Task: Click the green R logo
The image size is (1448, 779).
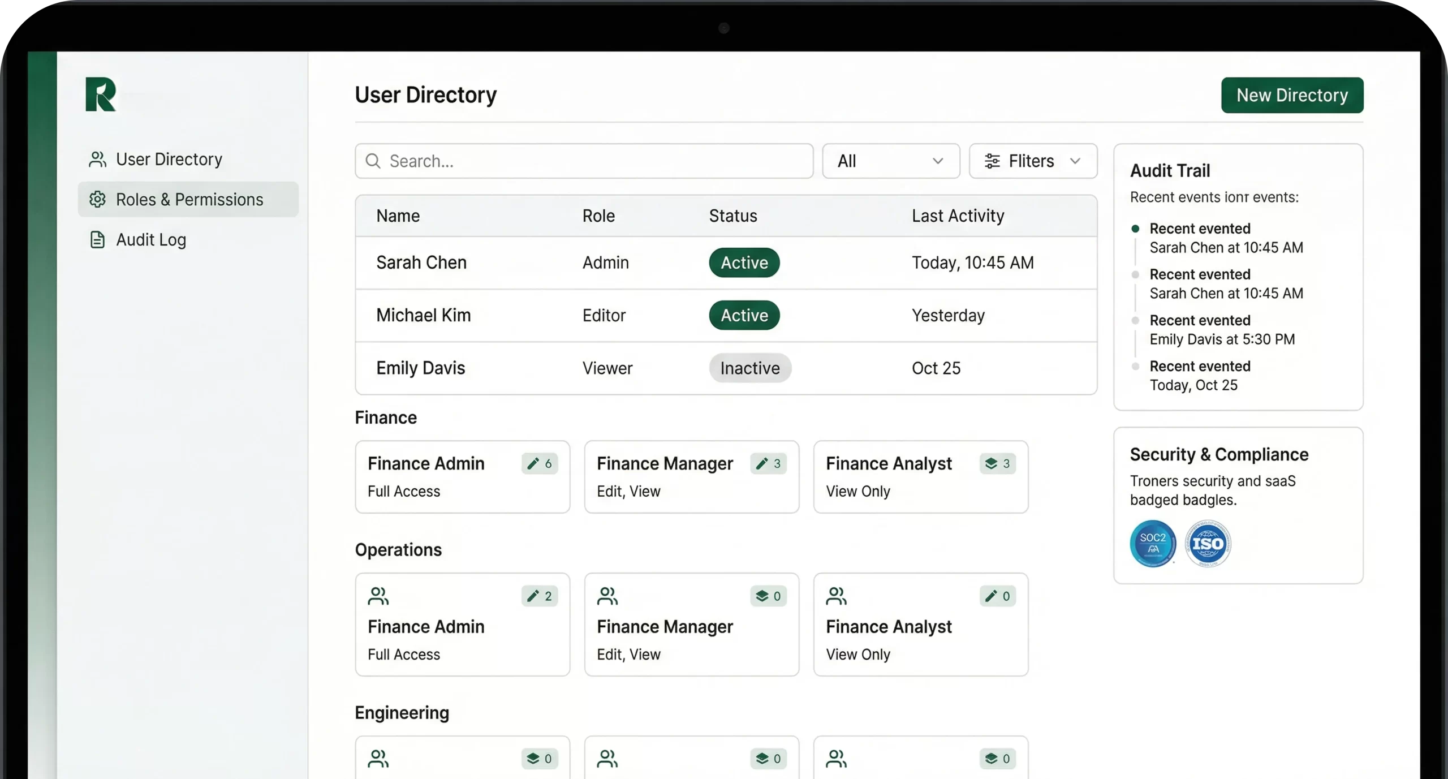Action: coord(101,94)
